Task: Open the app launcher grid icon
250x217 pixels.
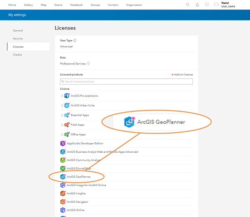Action: tap(207, 5)
